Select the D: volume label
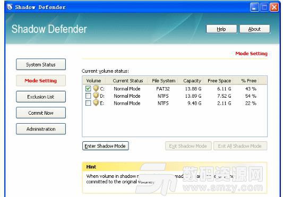The width and height of the screenshot is (283, 197). [102, 96]
